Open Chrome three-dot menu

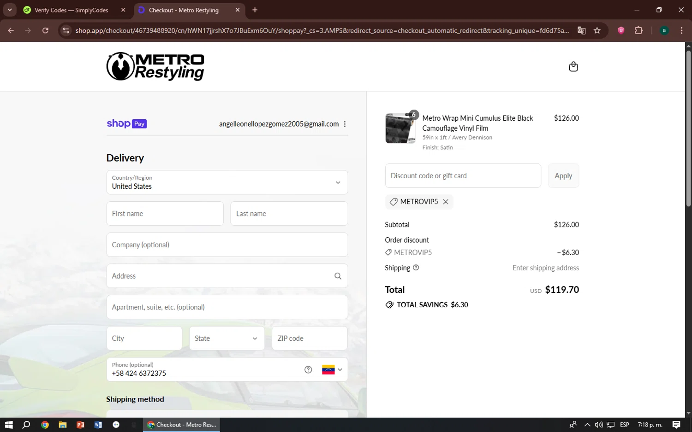pos(681,30)
